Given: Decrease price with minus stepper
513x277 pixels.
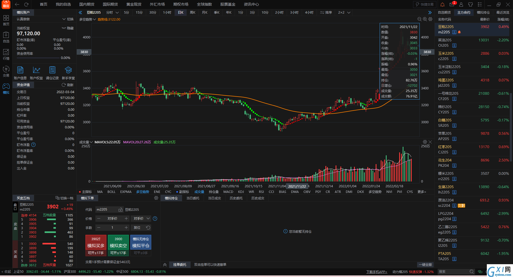Looking at the screenshot, I should [x=99, y=219].
